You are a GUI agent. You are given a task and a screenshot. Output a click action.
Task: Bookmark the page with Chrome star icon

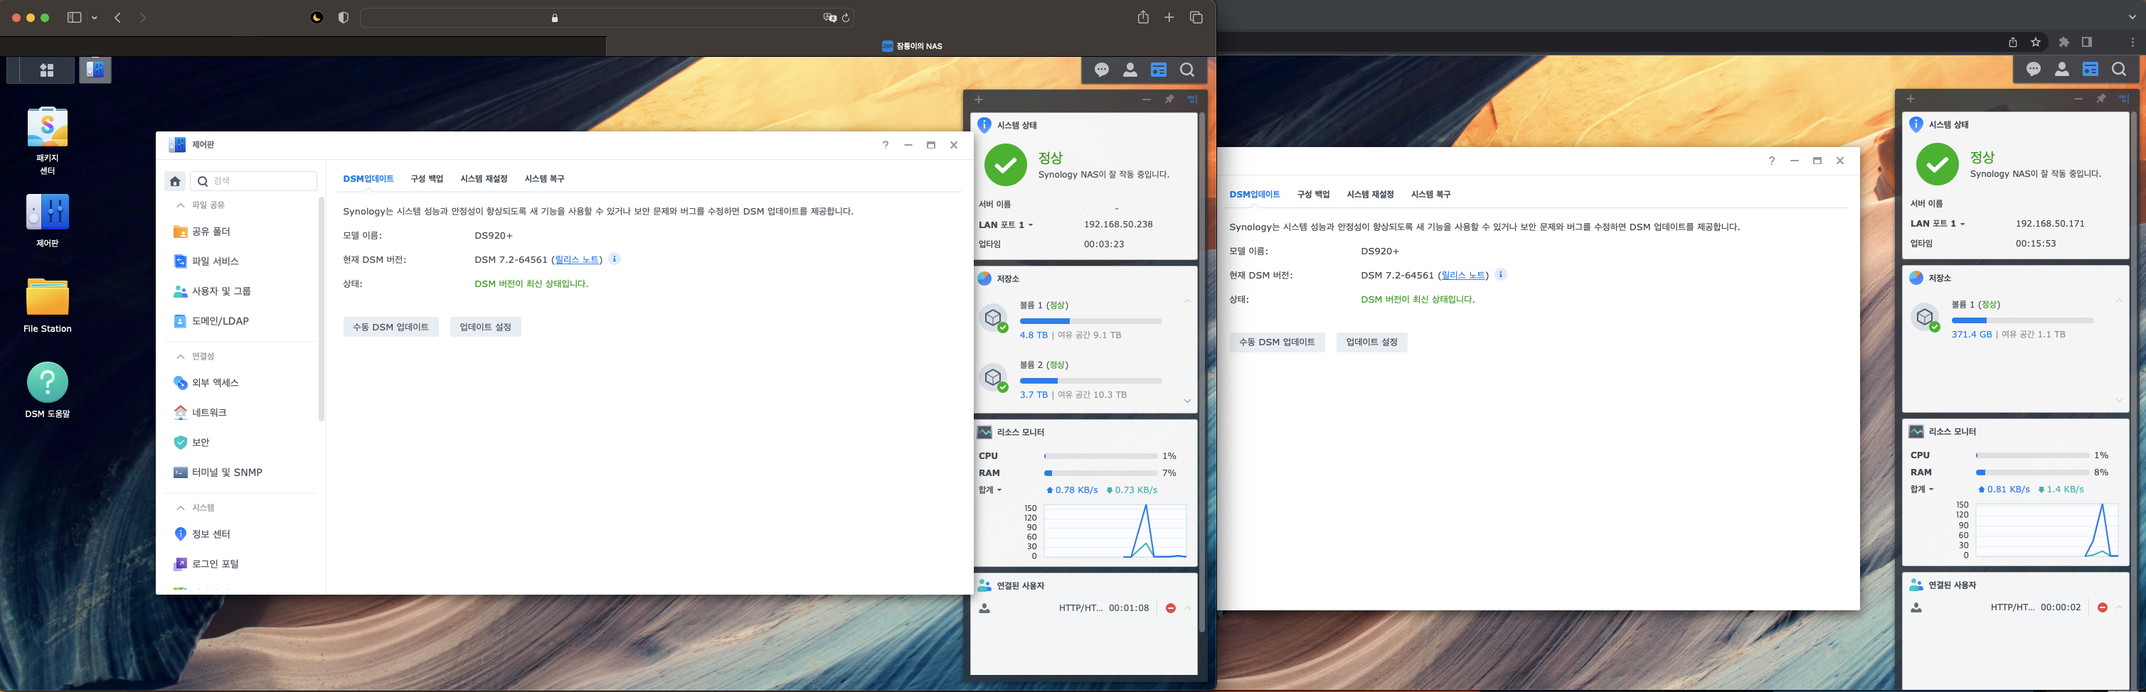[x=2036, y=42]
